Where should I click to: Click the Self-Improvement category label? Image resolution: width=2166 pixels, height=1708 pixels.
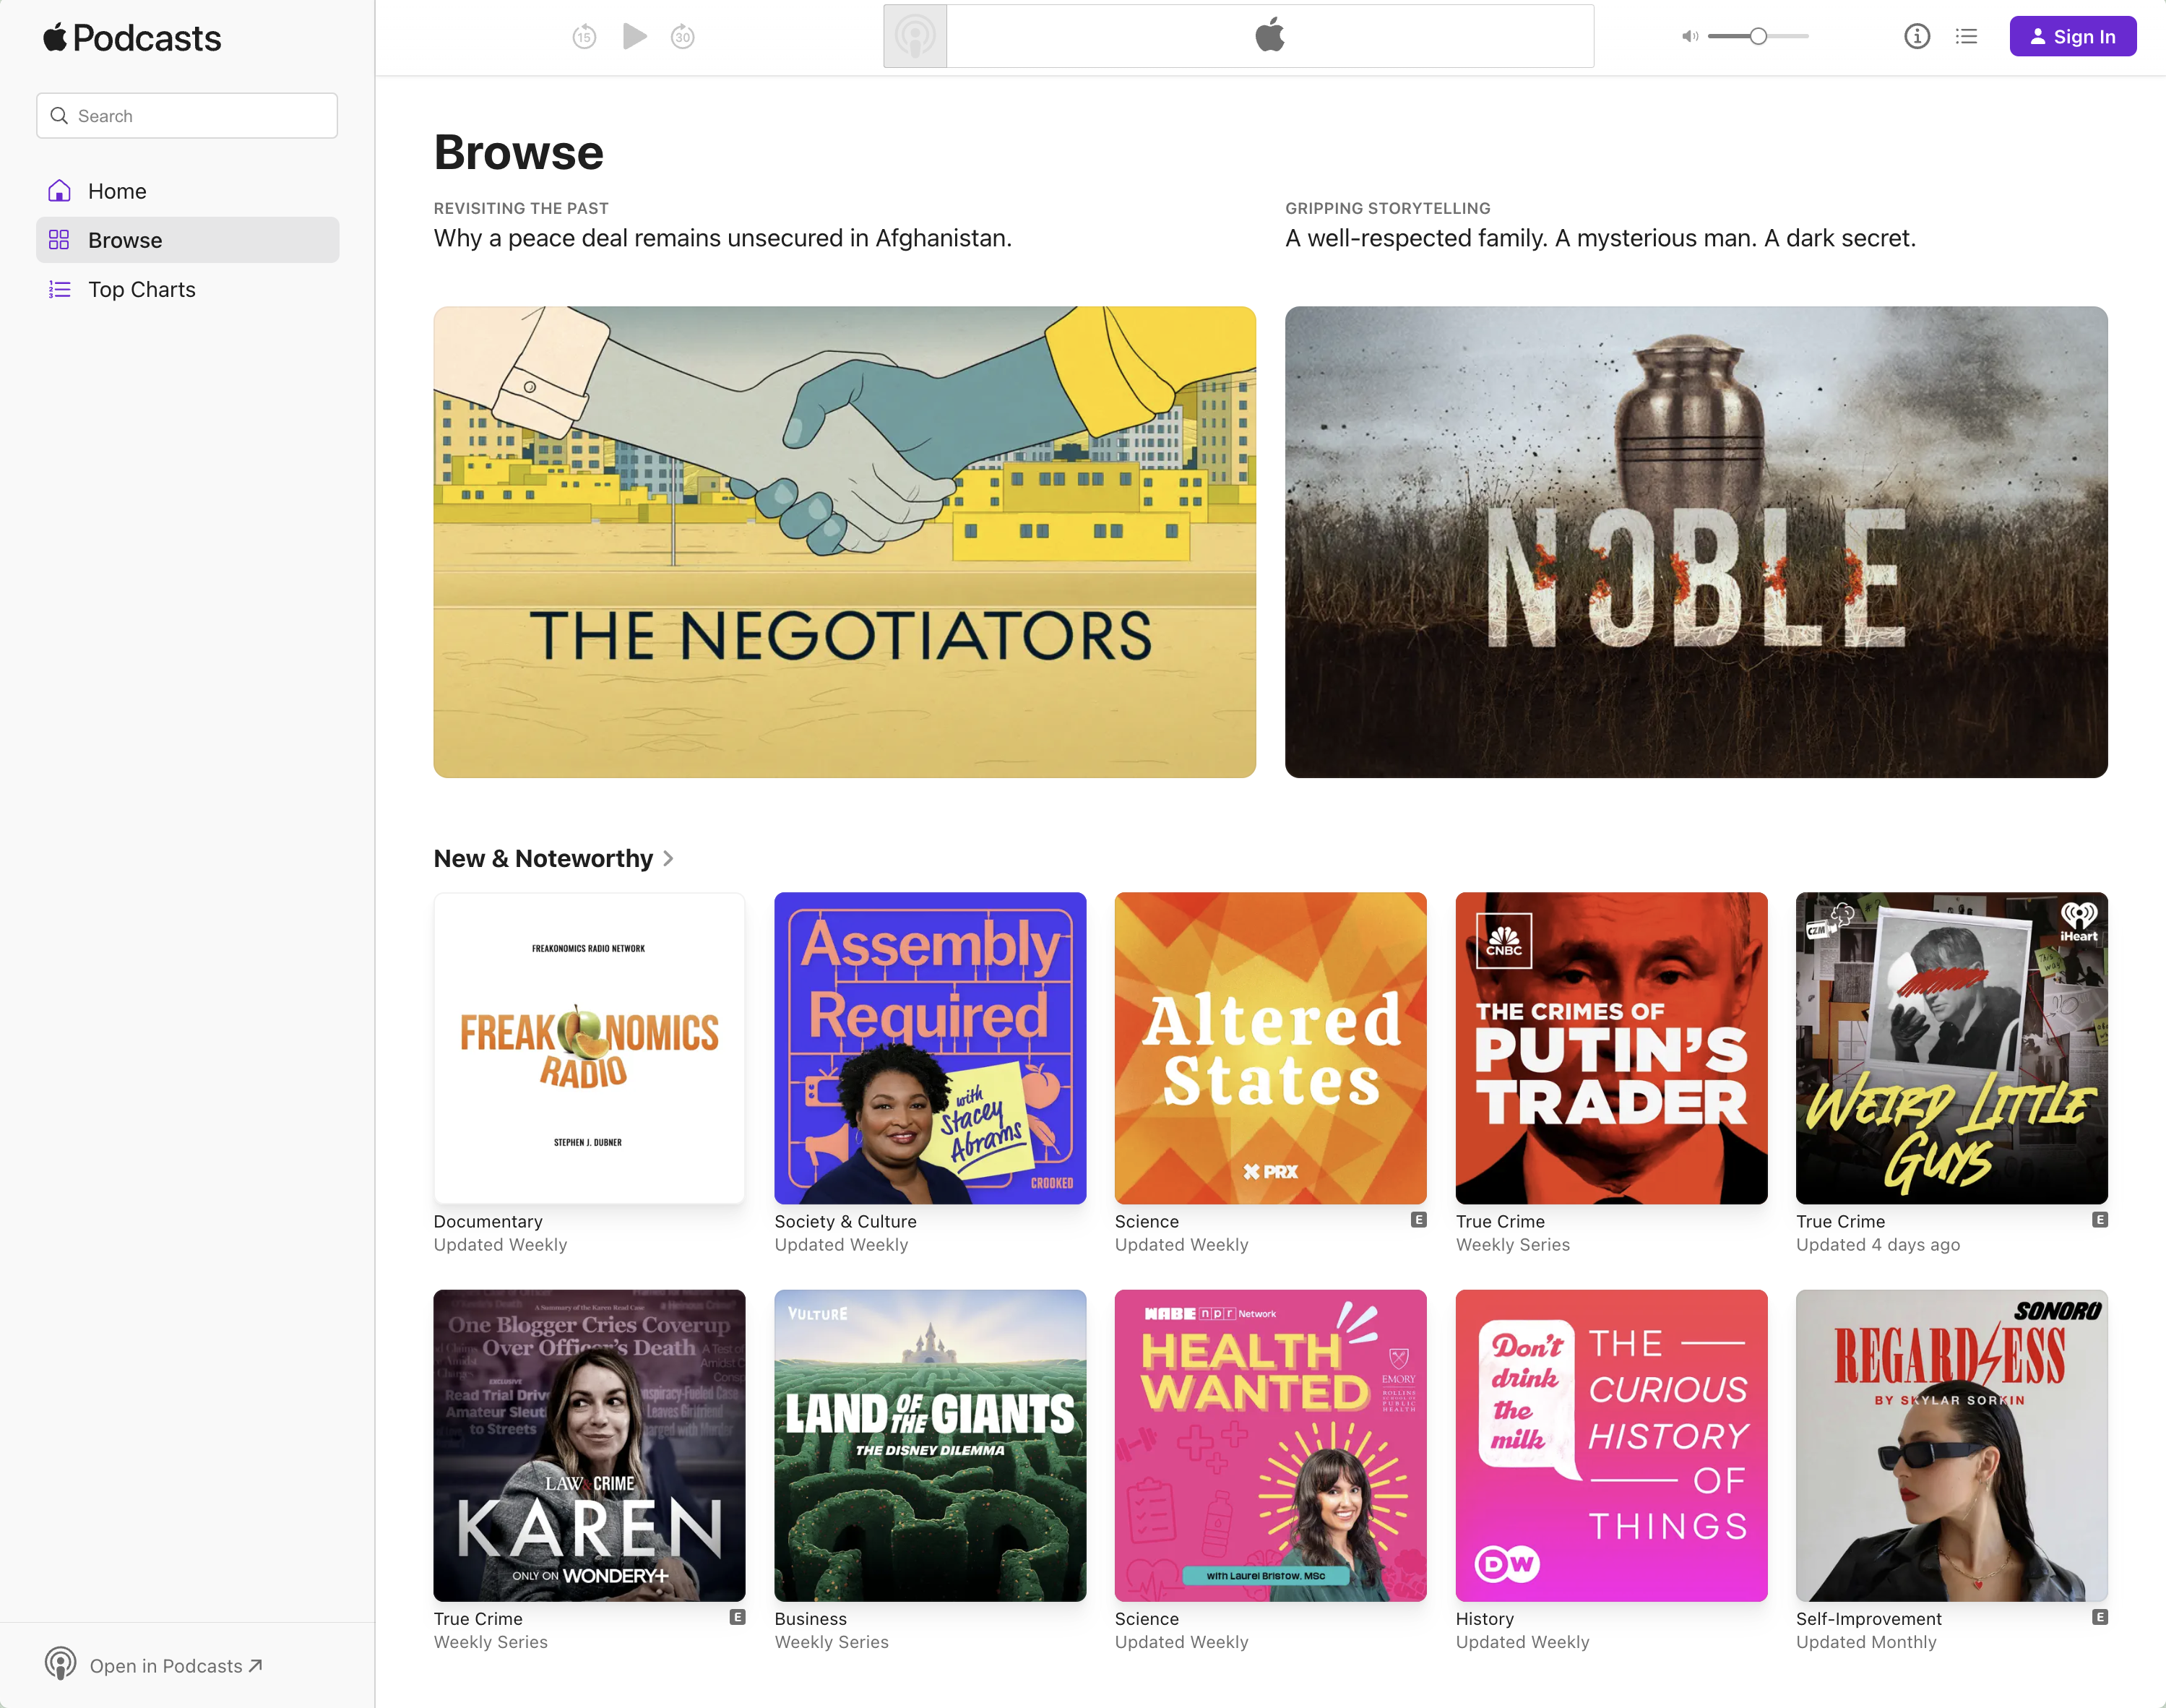coord(1868,1619)
